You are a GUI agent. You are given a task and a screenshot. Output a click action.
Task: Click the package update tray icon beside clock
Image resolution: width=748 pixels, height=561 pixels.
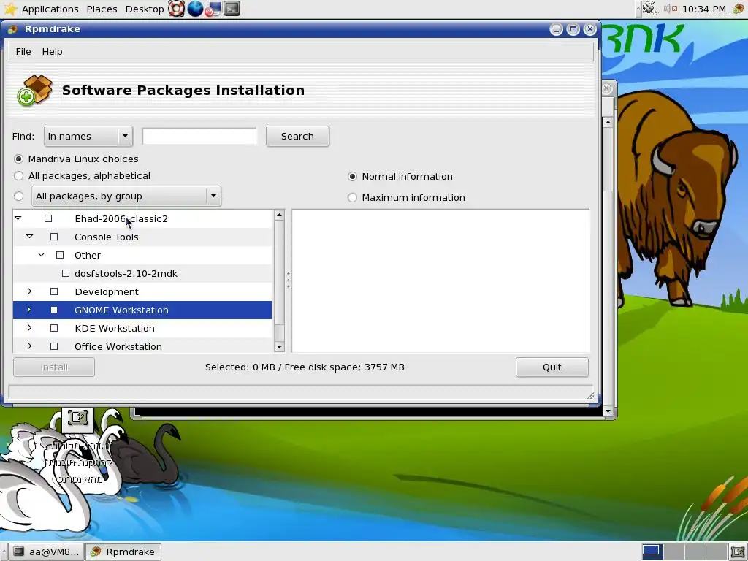coord(738,9)
